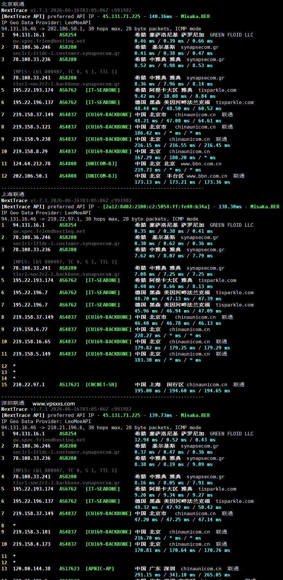Viewport: 283px width, 580px height.
Task: Click the 深圳联通 section heading
Action: coord(13,403)
